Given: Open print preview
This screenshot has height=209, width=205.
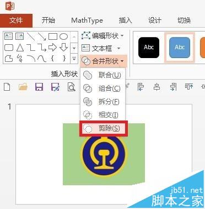Looking at the screenshot, I should (x=72, y=87).
